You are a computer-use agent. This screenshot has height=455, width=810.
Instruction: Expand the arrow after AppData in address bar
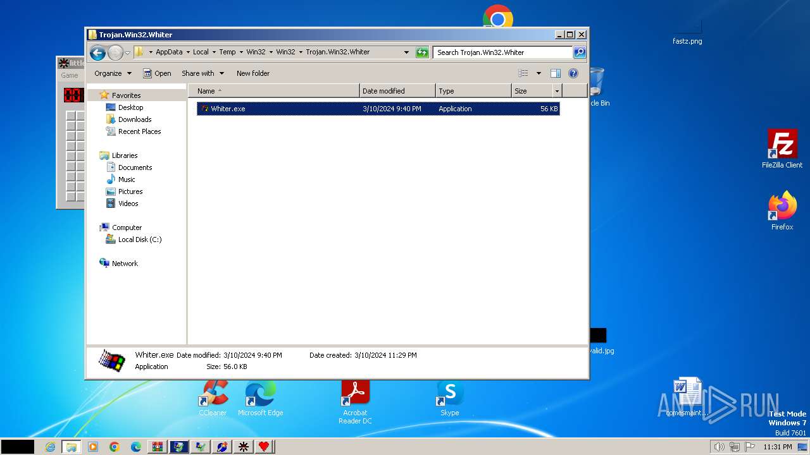[x=187, y=52]
